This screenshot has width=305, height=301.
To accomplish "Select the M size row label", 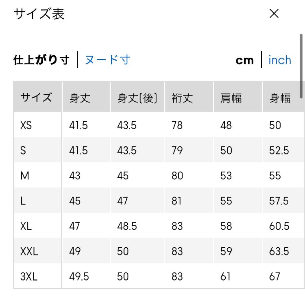I will [25, 176].
